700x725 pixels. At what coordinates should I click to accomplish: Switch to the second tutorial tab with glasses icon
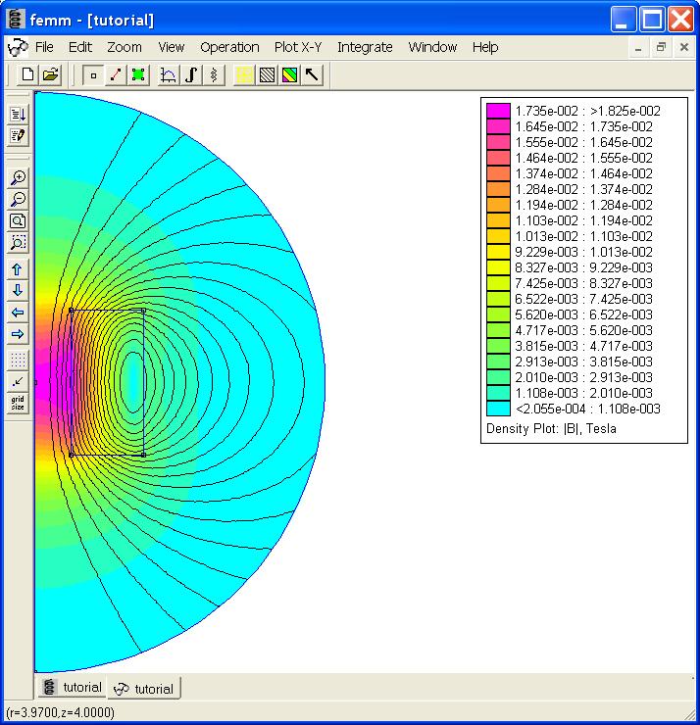144,689
